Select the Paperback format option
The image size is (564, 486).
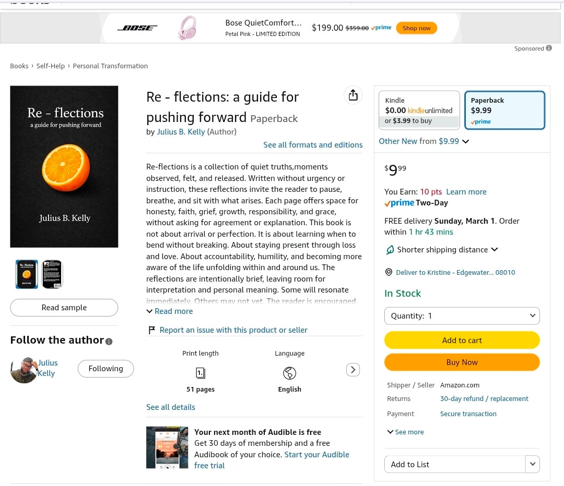click(x=504, y=110)
